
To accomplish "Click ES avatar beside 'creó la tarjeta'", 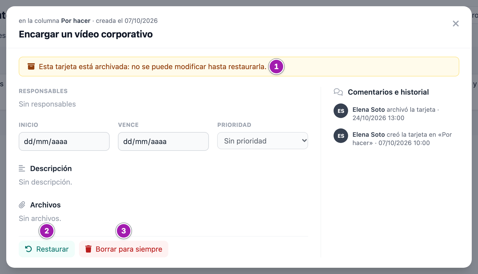I will 341,136.
